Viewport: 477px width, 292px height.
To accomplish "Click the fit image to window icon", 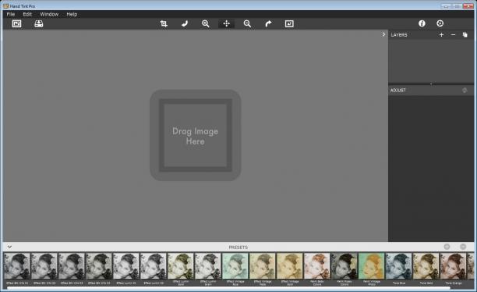I will pos(289,23).
